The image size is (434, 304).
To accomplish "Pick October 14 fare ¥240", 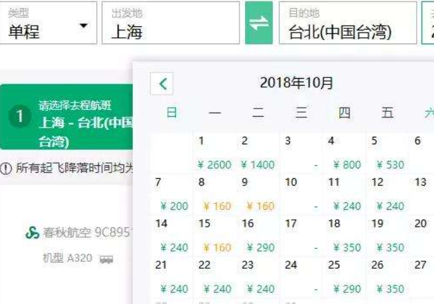I will (172, 236).
